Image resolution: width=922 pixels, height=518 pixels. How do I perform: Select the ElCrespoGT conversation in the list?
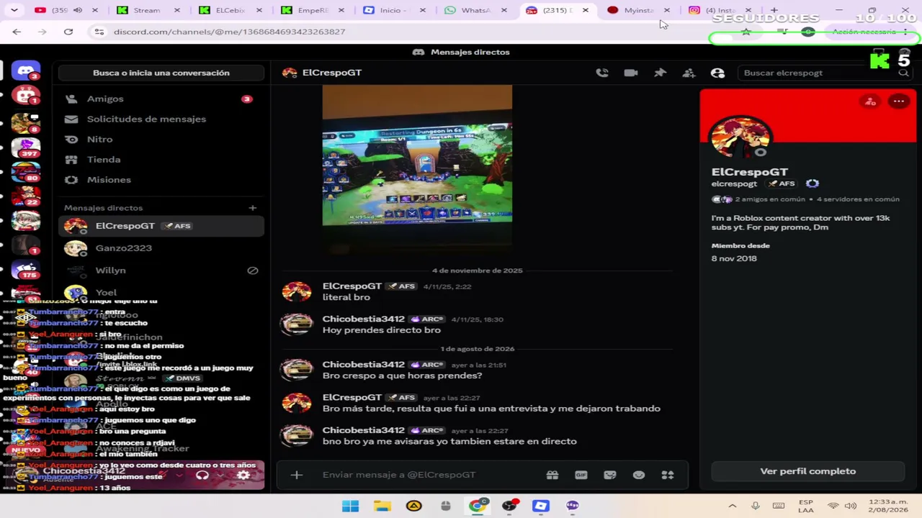pyautogui.click(x=161, y=226)
